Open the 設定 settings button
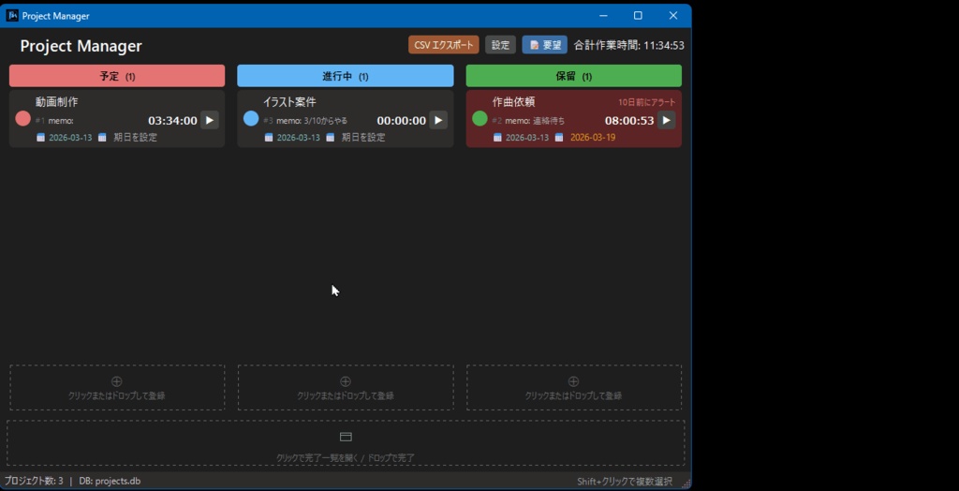The height and width of the screenshot is (491, 959). point(500,45)
